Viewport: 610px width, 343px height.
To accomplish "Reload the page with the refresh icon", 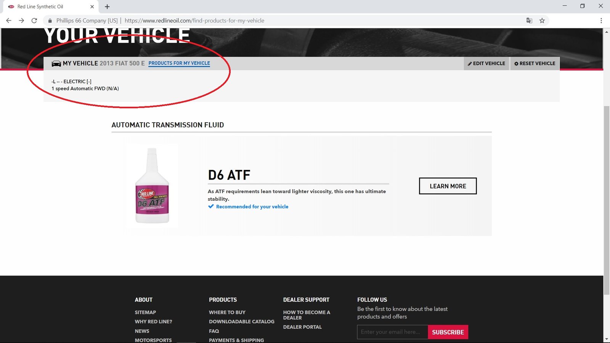I will click(x=34, y=21).
